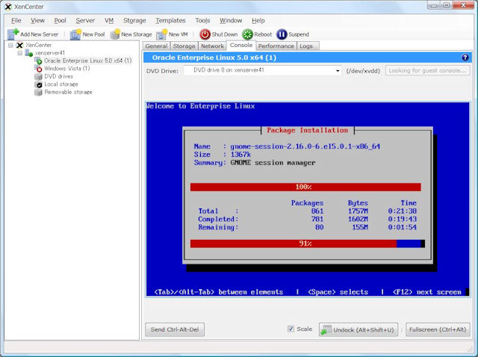Open the View menu
The width and height of the screenshot is (478, 357).
tap(37, 20)
